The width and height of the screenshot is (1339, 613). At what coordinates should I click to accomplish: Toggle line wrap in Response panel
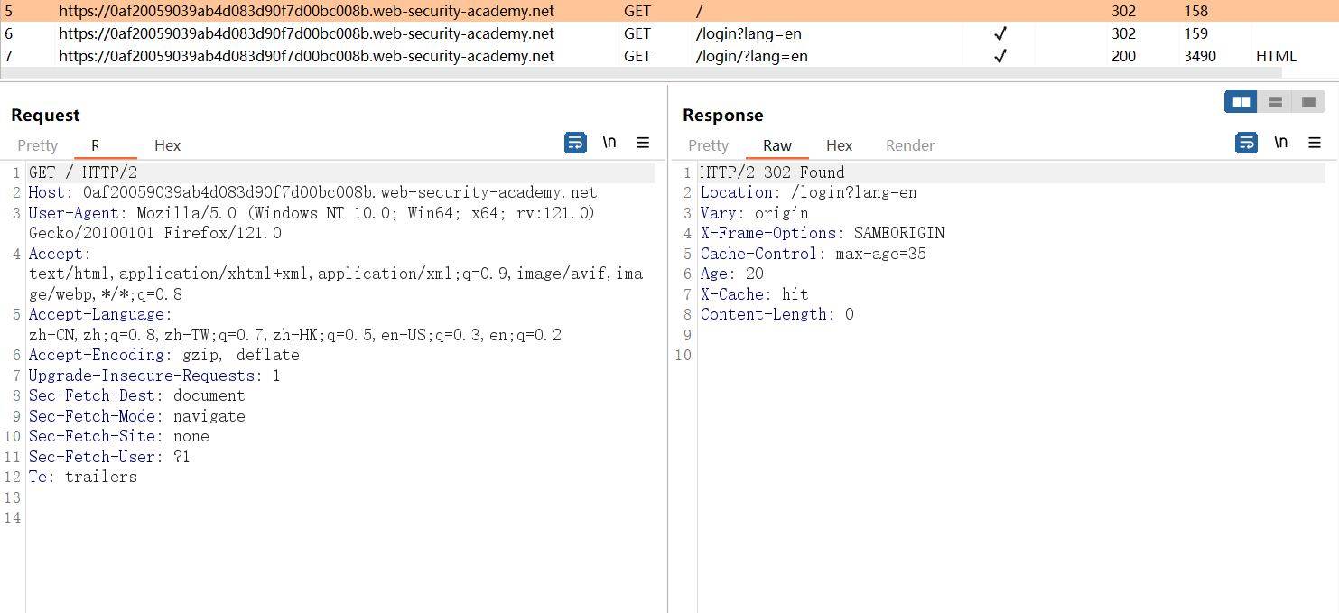tap(1247, 143)
